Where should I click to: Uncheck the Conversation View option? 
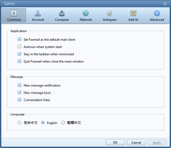pyautogui.click(x=20, y=100)
